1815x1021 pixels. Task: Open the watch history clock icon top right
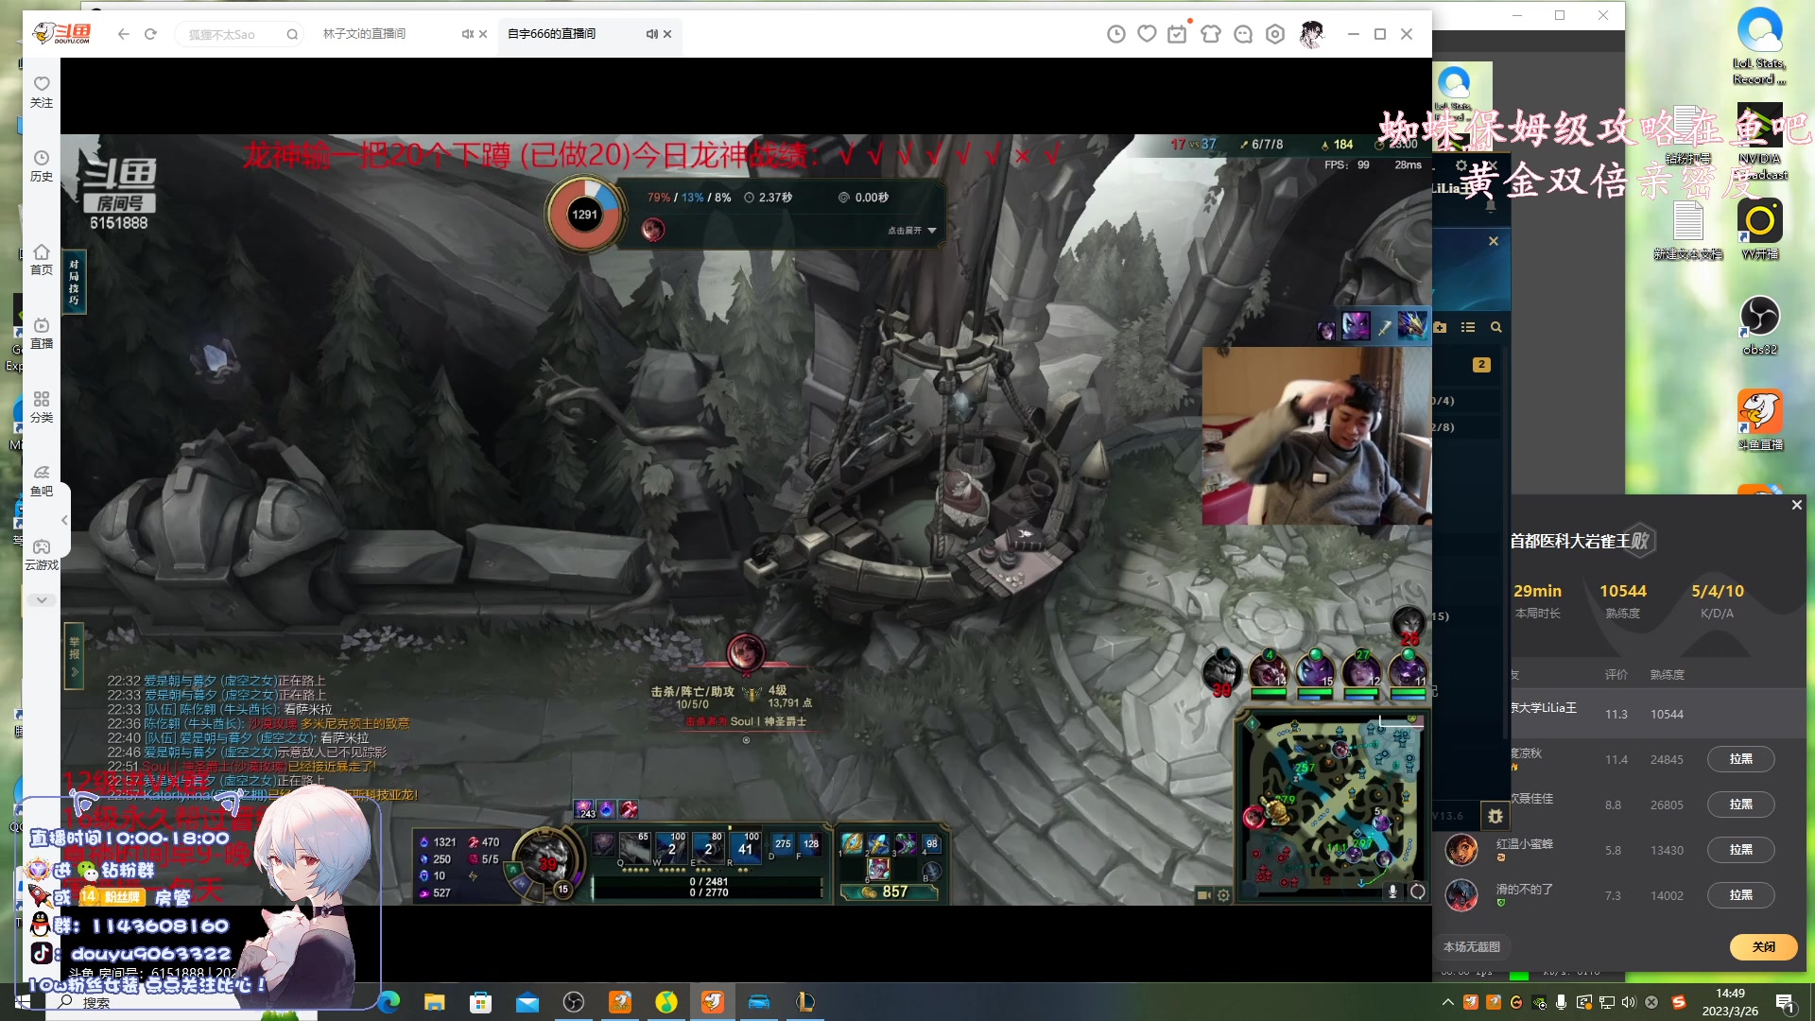1116,34
